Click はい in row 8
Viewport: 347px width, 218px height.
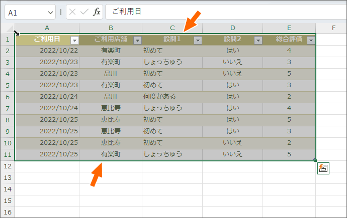[x=232, y=120]
